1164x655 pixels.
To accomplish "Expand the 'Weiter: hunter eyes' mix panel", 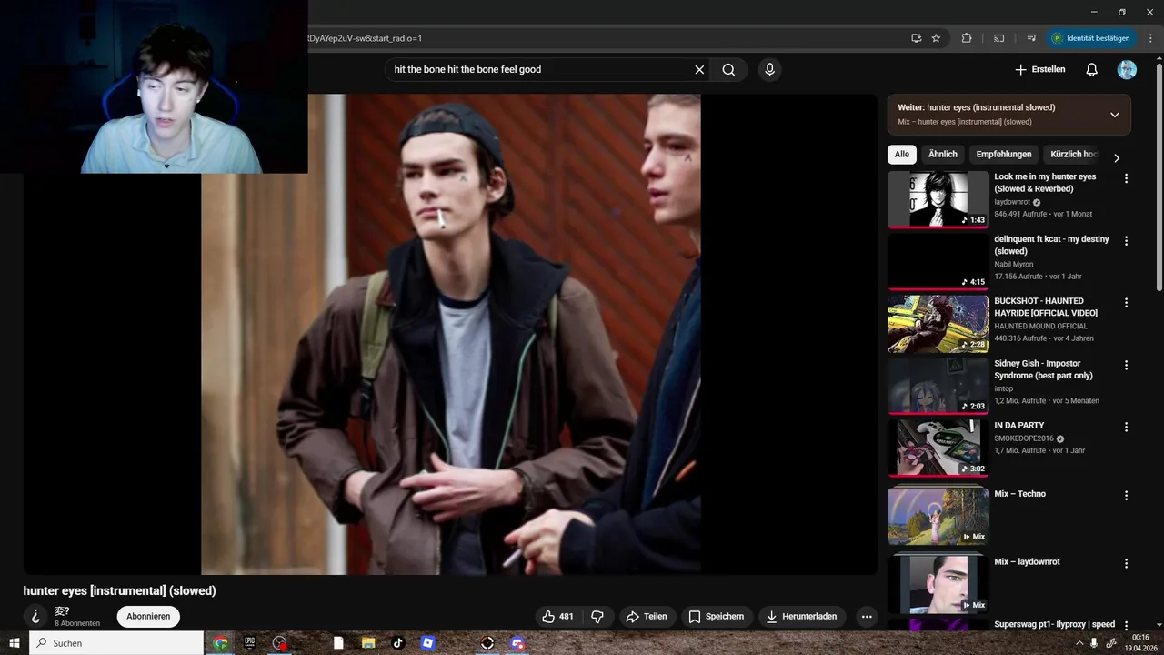I will pos(1114,115).
